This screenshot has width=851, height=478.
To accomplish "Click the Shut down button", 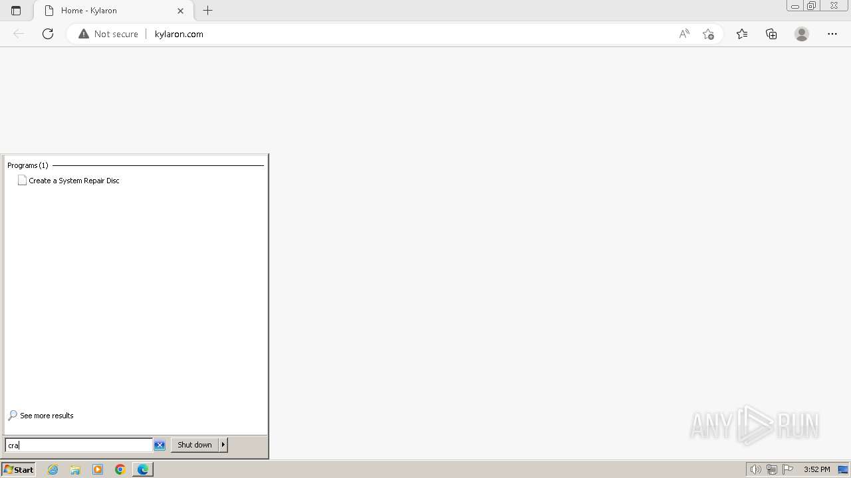I will click(x=195, y=445).
